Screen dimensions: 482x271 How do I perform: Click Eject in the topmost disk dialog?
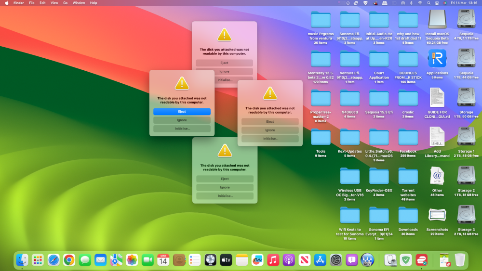(x=224, y=63)
